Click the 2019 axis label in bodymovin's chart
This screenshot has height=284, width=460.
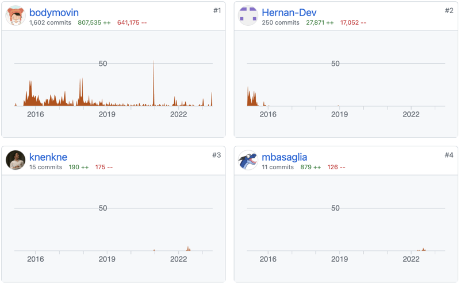[x=107, y=114]
